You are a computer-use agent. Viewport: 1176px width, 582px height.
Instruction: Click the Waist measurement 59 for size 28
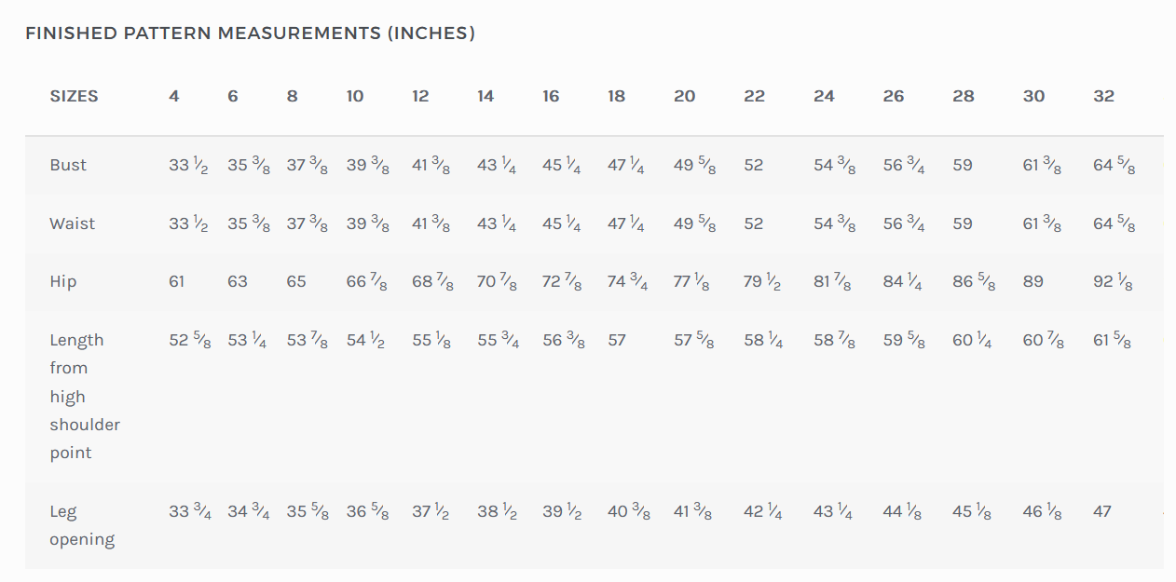click(963, 223)
